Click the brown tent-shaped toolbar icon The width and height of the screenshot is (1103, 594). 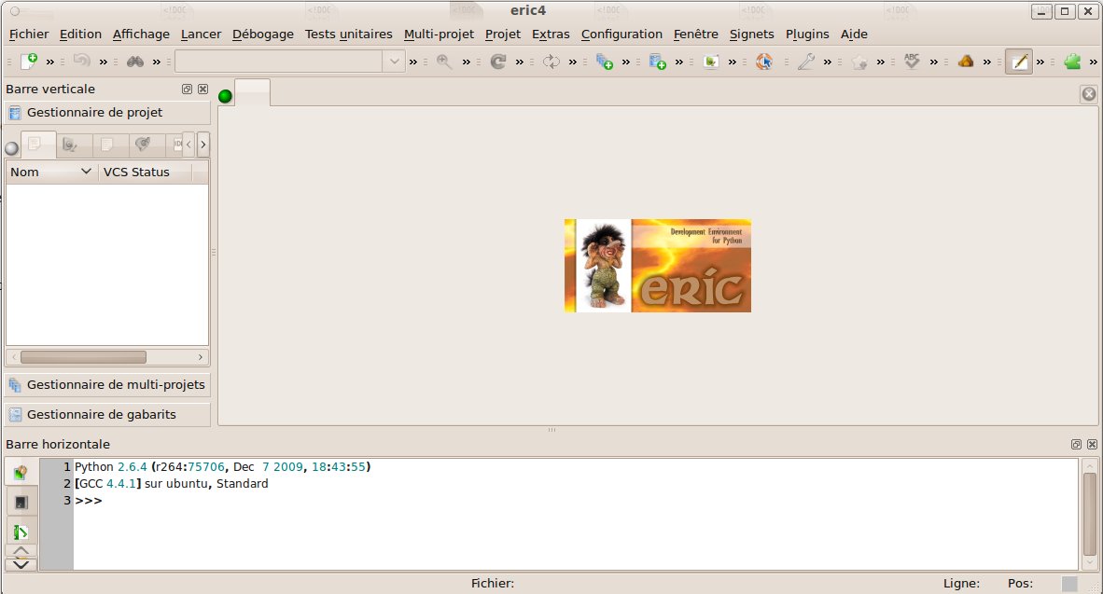pyautogui.click(x=966, y=62)
